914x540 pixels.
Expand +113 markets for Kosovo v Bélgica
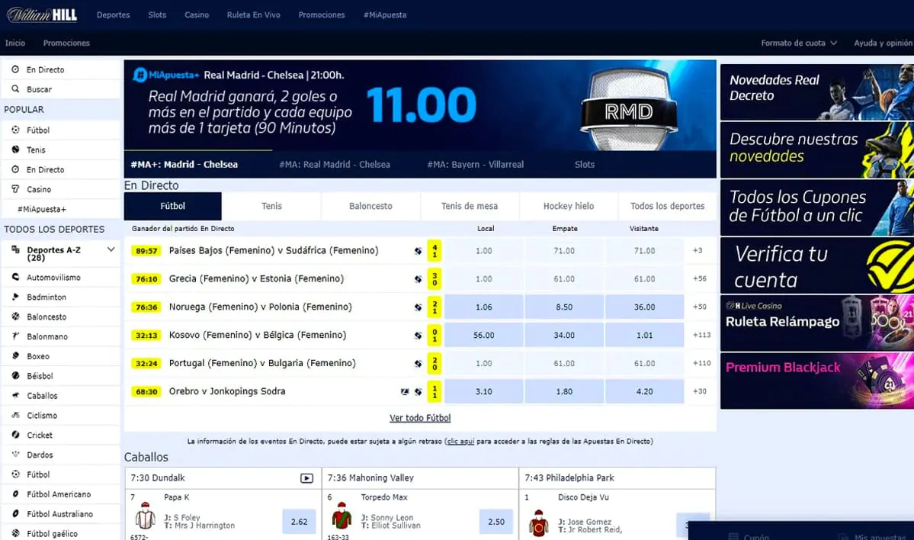point(701,335)
